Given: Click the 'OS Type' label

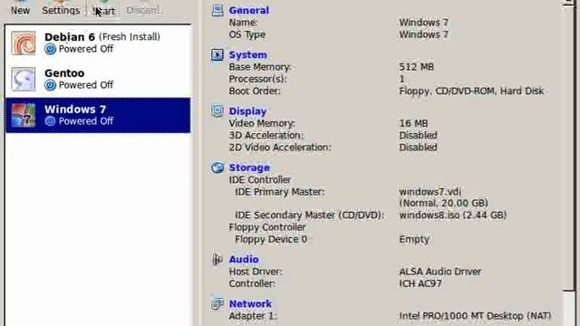Looking at the screenshot, I should 247,34.
